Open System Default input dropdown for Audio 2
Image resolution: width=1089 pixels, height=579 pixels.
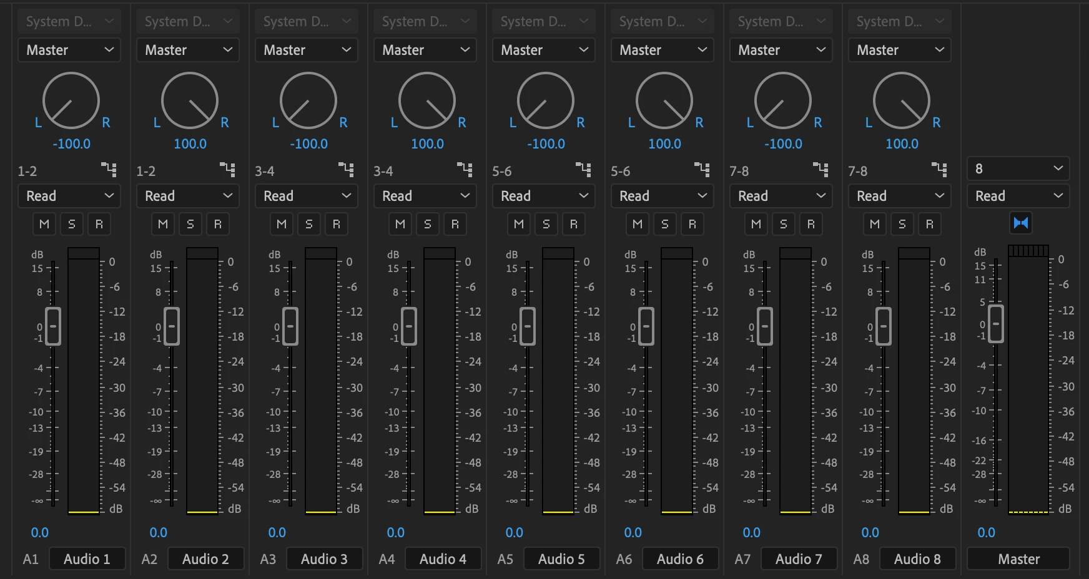(187, 21)
